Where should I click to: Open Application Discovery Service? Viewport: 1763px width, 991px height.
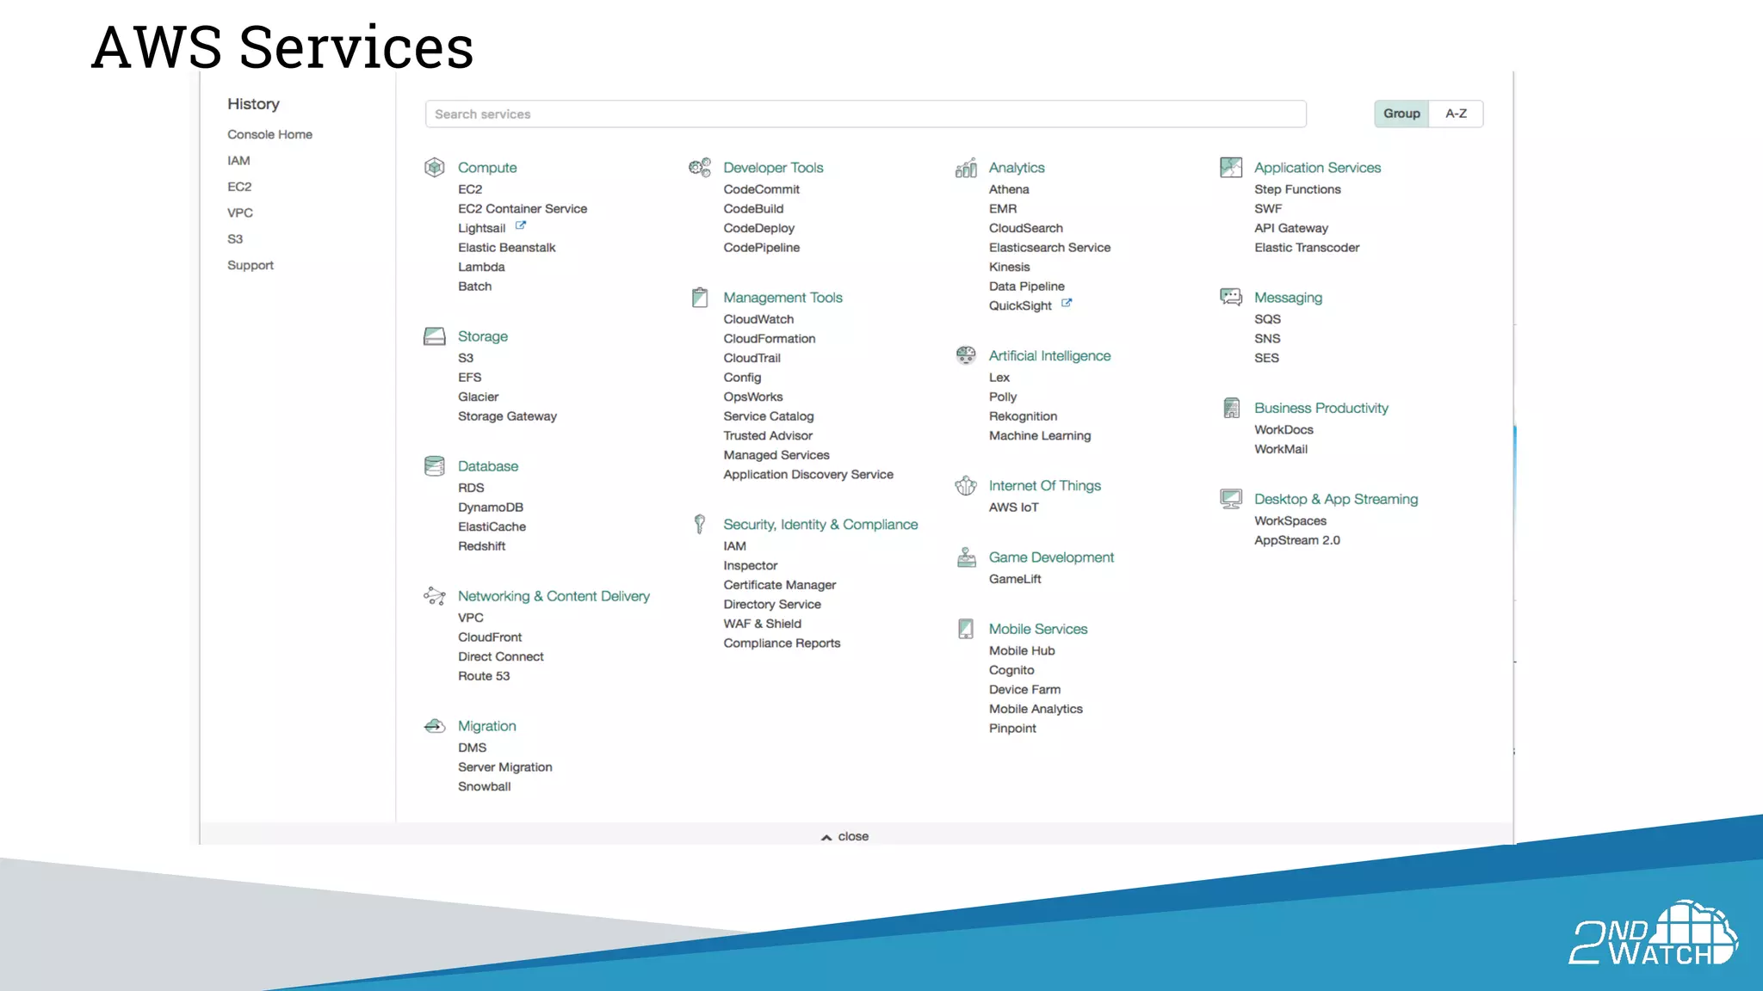[808, 474]
